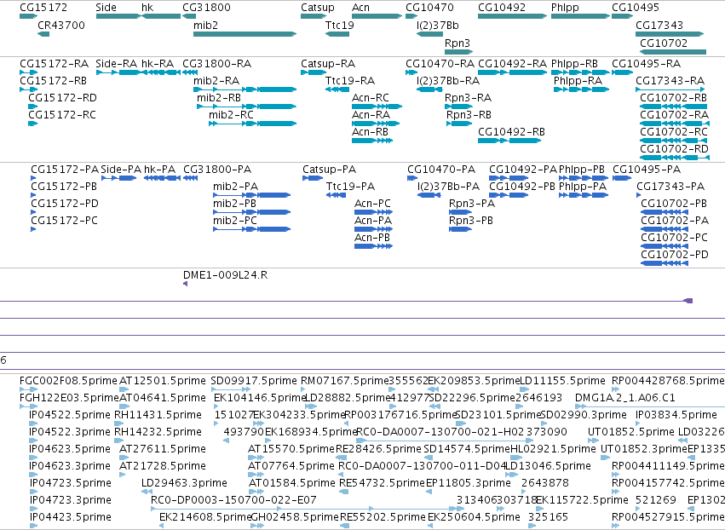Select transcript Rpn3-RA
Image resolution: width=725 pixels, height=530 pixels.
point(468,98)
